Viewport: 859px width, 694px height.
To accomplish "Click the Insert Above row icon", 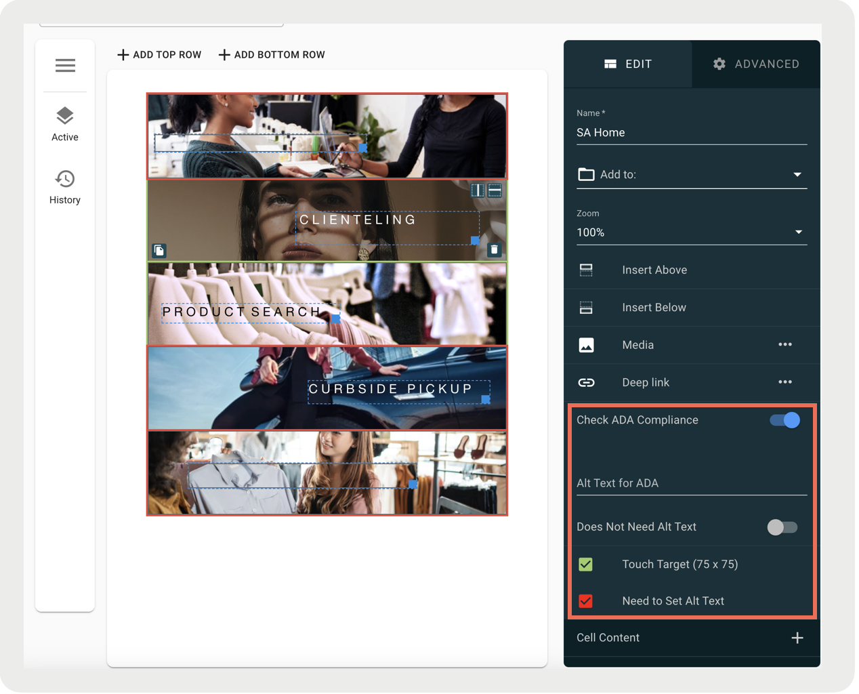I will click(587, 270).
